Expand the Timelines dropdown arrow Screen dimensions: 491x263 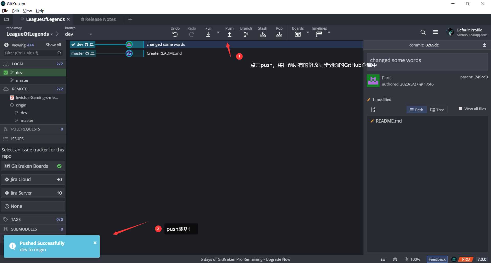tap(329, 32)
